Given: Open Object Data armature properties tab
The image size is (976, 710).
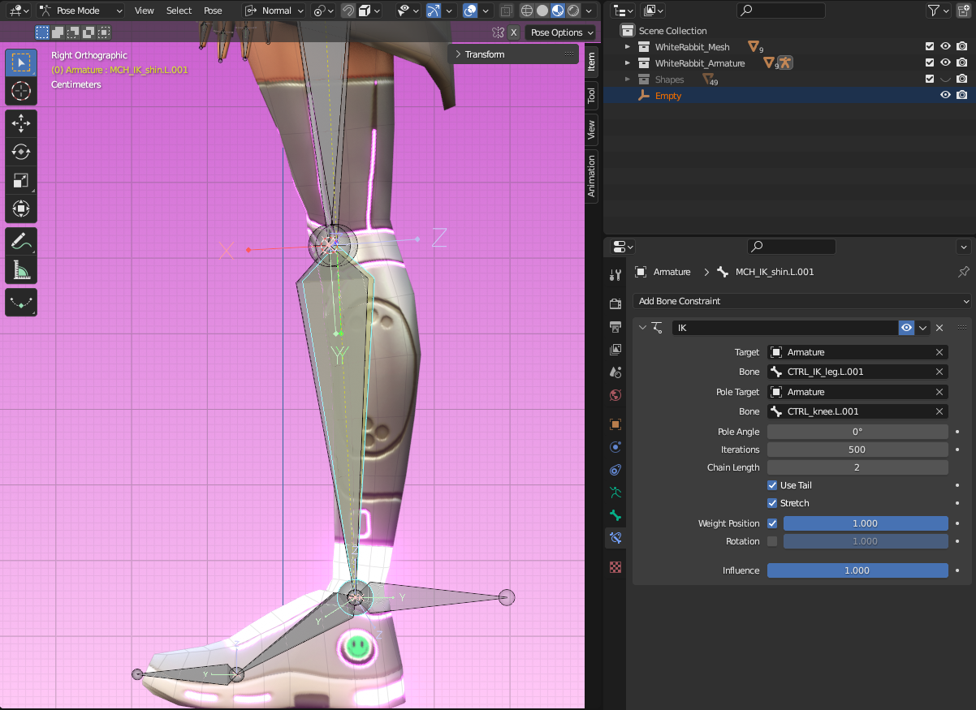Looking at the screenshot, I should 615,492.
